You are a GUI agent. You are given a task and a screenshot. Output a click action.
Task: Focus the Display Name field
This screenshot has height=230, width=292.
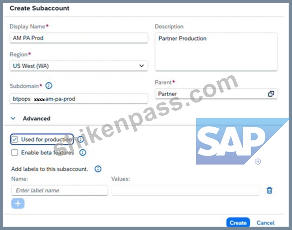[x=79, y=38]
